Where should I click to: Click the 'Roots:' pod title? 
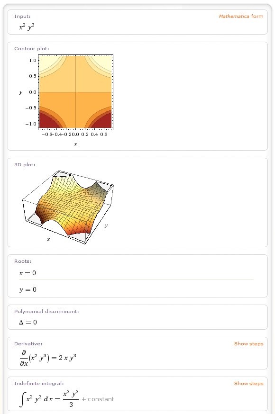(x=23, y=261)
